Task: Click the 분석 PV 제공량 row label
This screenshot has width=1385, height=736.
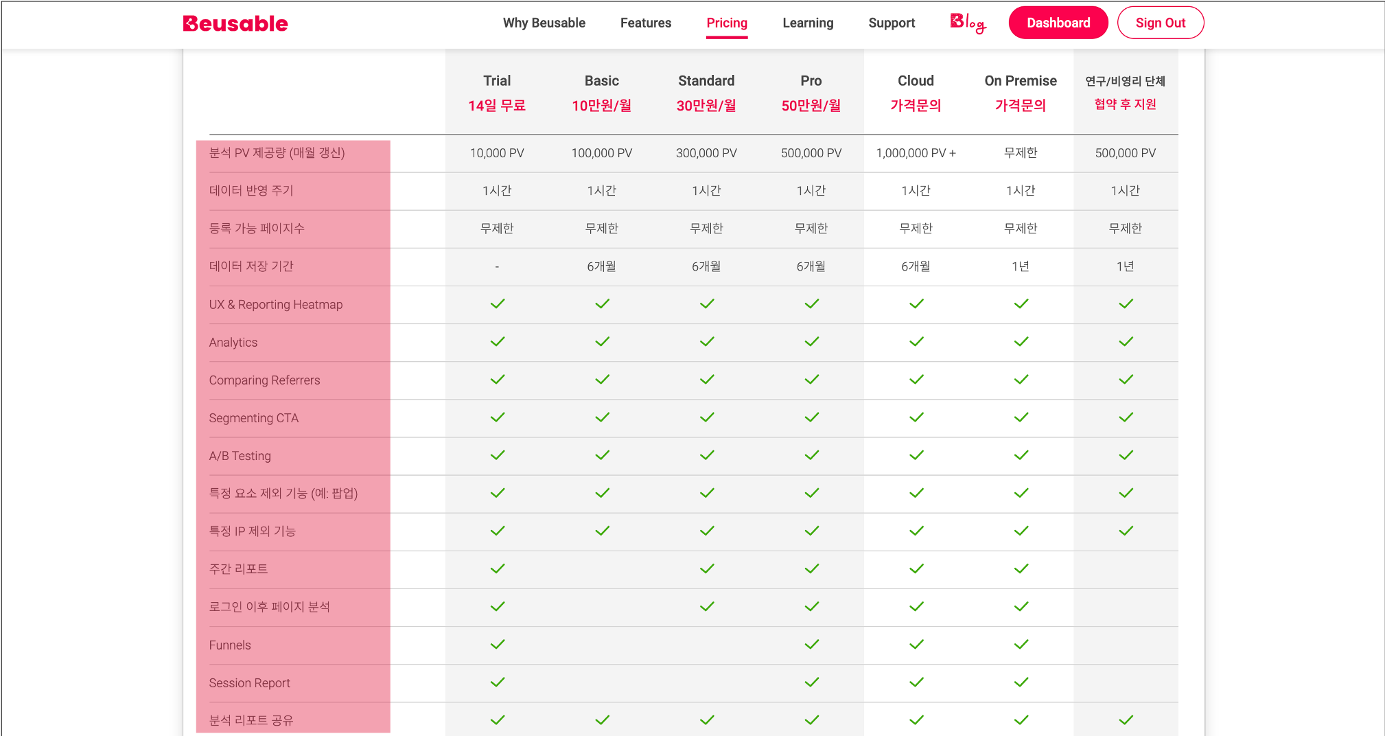Action: click(x=277, y=152)
